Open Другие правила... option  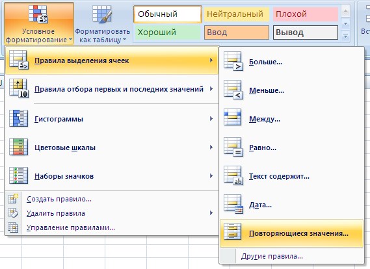[x=292, y=256]
